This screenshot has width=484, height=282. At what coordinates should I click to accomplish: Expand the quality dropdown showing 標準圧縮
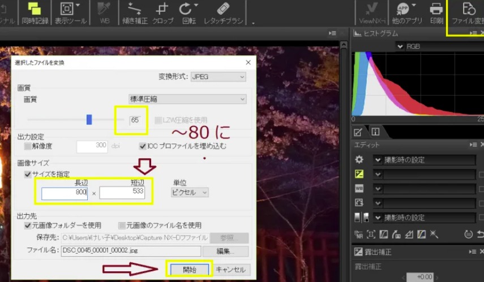[x=187, y=99]
